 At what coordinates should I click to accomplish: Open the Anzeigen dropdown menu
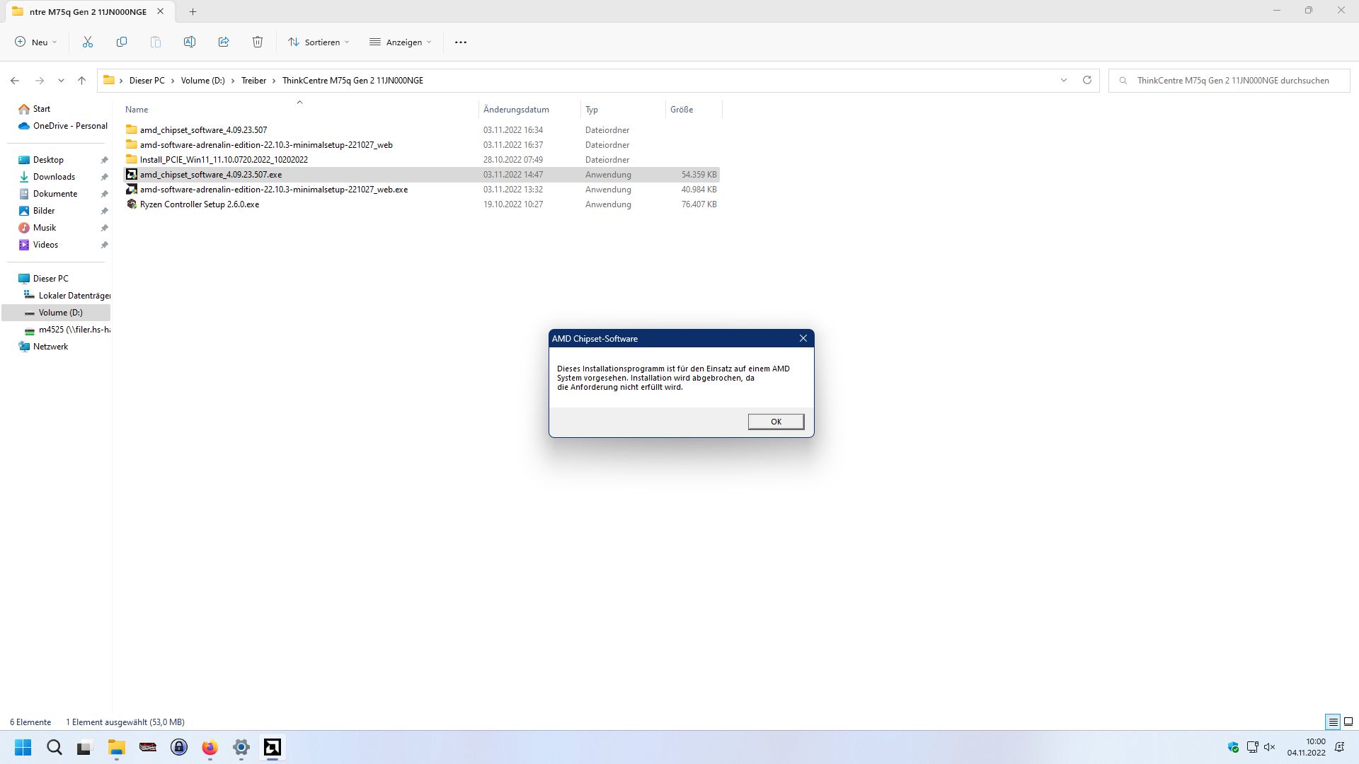click(401, 42)
